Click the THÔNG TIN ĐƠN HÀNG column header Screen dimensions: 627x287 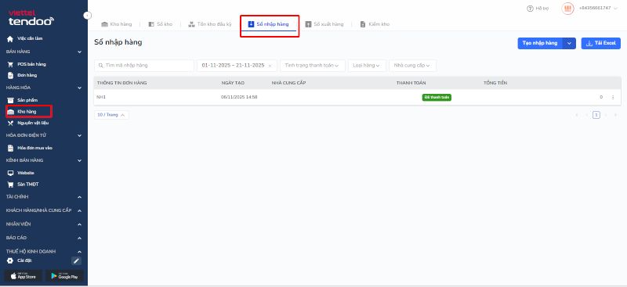122,83
